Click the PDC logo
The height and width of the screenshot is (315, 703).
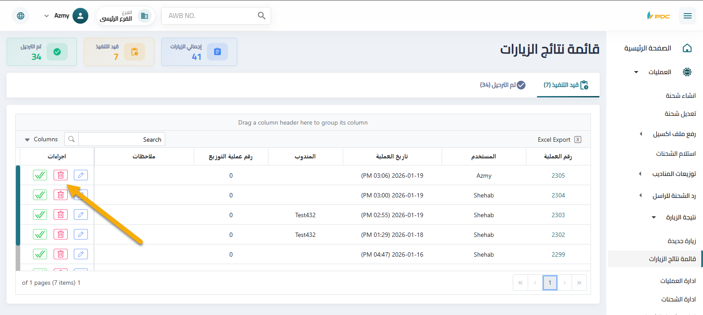[x=658, y=16]
